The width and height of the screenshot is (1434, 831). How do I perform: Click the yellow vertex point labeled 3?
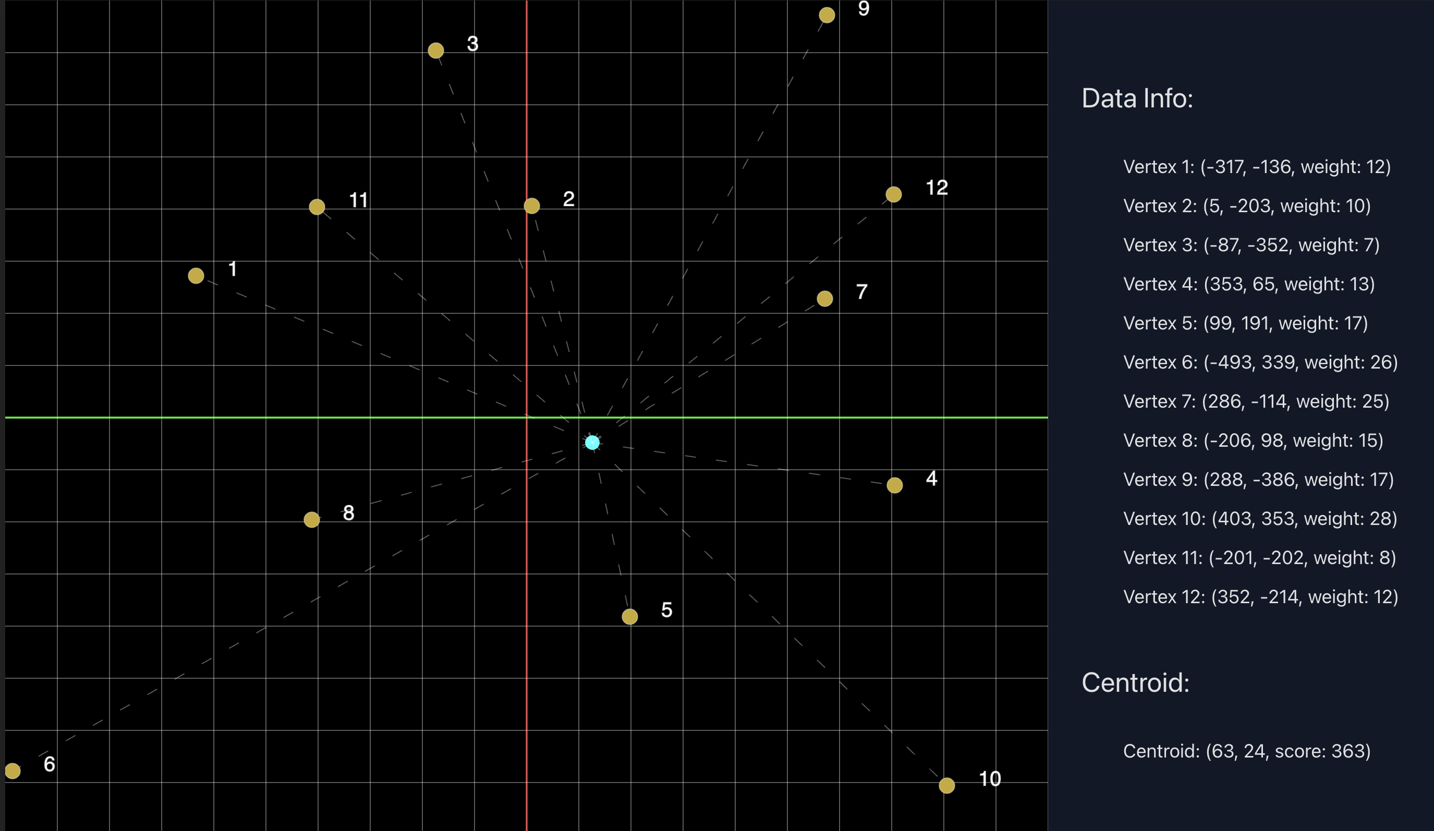click(x=436, y=51)
